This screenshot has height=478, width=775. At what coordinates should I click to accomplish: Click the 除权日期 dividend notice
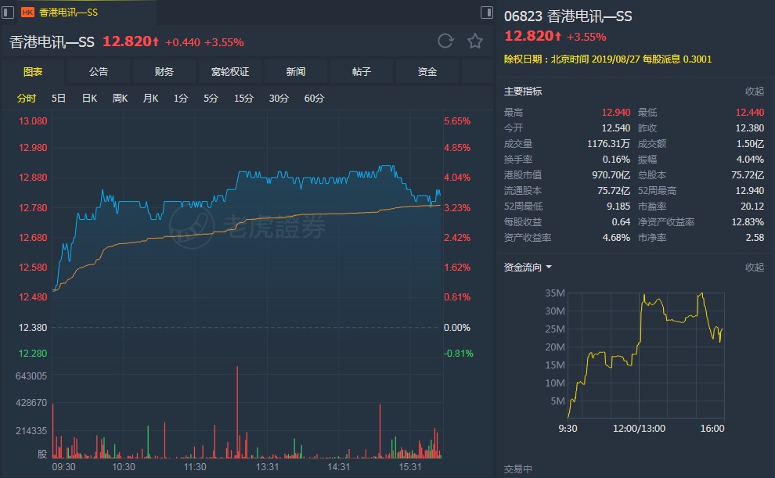(x=607, y=59)
